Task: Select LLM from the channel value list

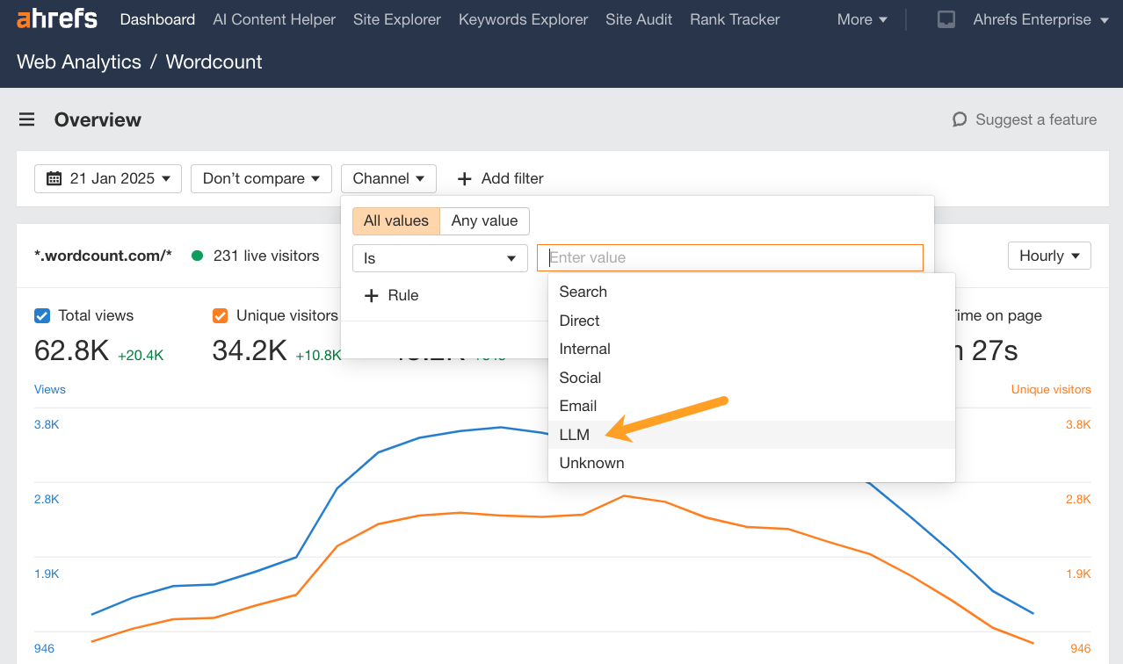Action: click(x=574, y=434)
